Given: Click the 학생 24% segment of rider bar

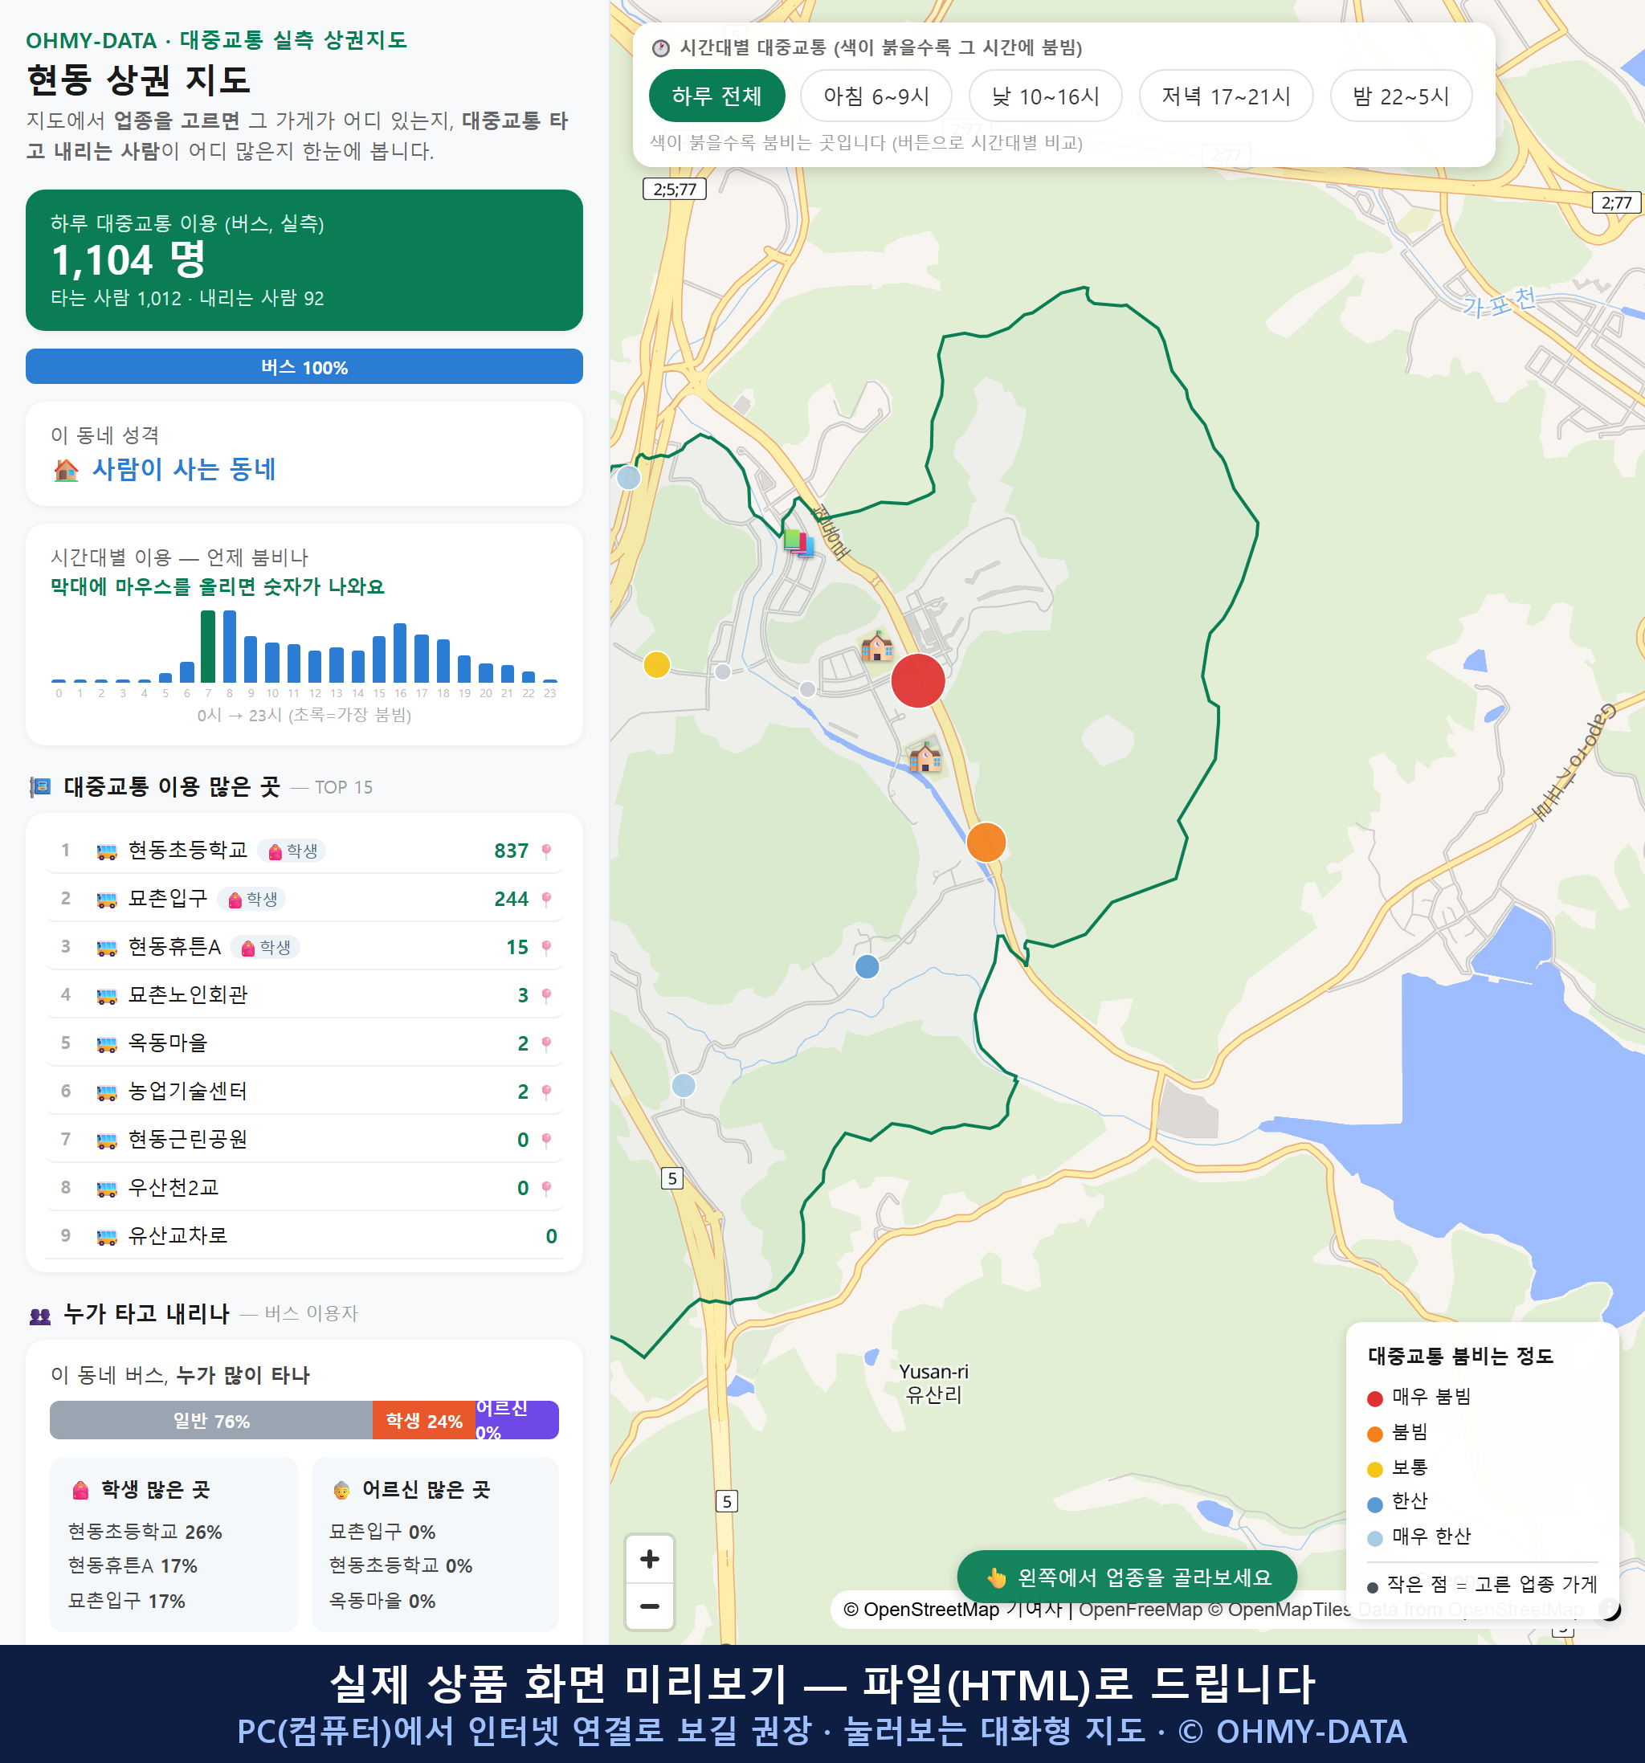Looking at the screenshot, I should [x=424, y=1421].
